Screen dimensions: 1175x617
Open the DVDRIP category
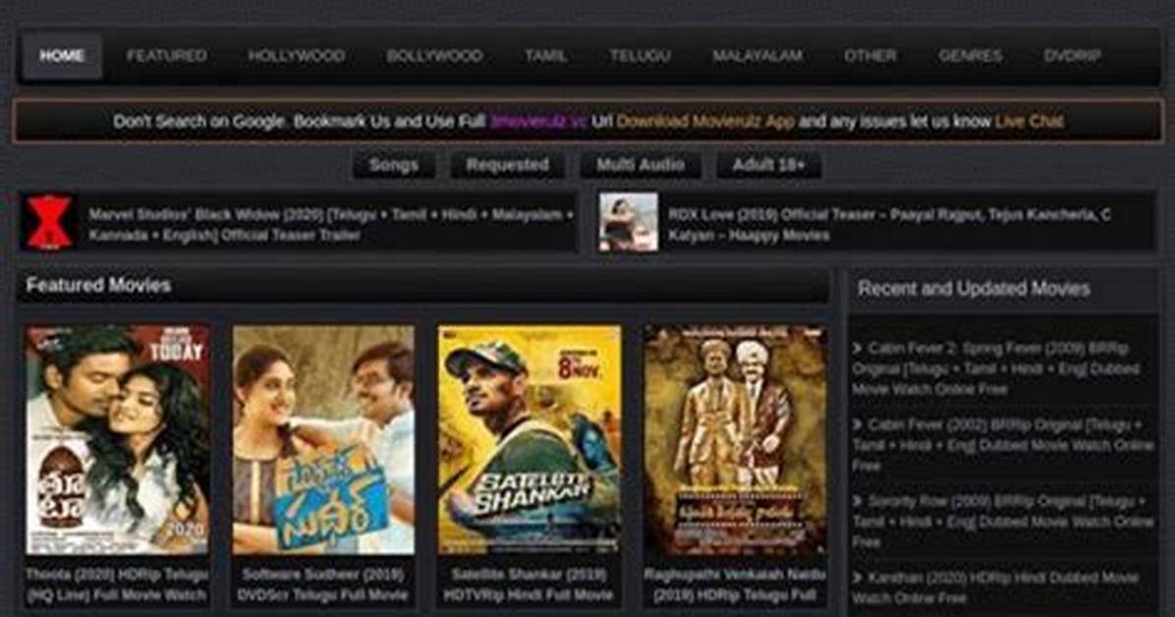[x=1072, y=55]
